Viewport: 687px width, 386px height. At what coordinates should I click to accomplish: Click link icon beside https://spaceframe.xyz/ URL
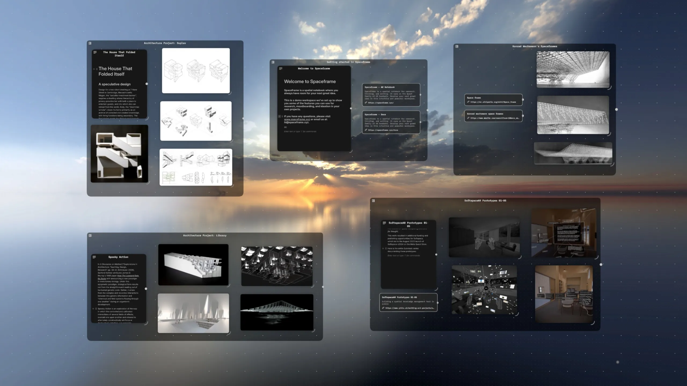pyautogui.click(x=366, y=103)
